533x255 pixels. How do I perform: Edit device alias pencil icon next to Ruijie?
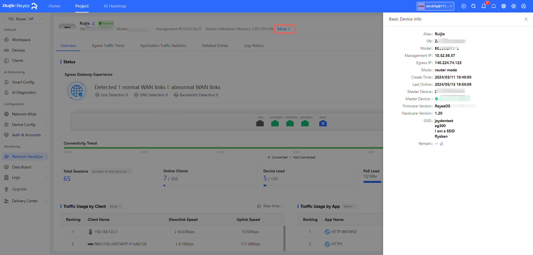click(94, 24)
